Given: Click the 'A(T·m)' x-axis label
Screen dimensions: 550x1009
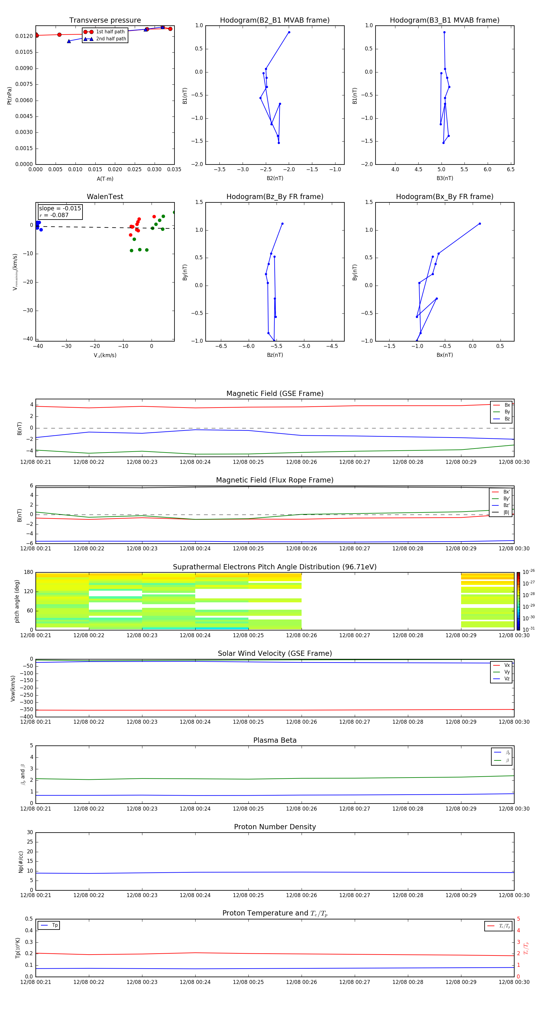Looking at the screenshot, I should (105, 179).
